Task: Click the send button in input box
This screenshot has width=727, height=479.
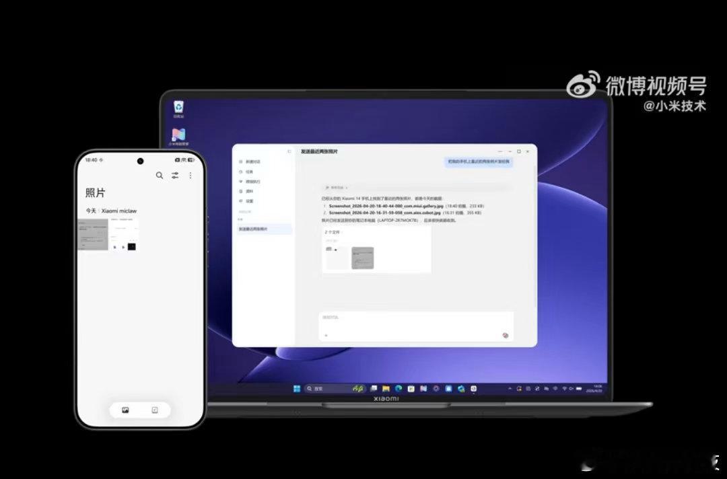Action: 506,336
